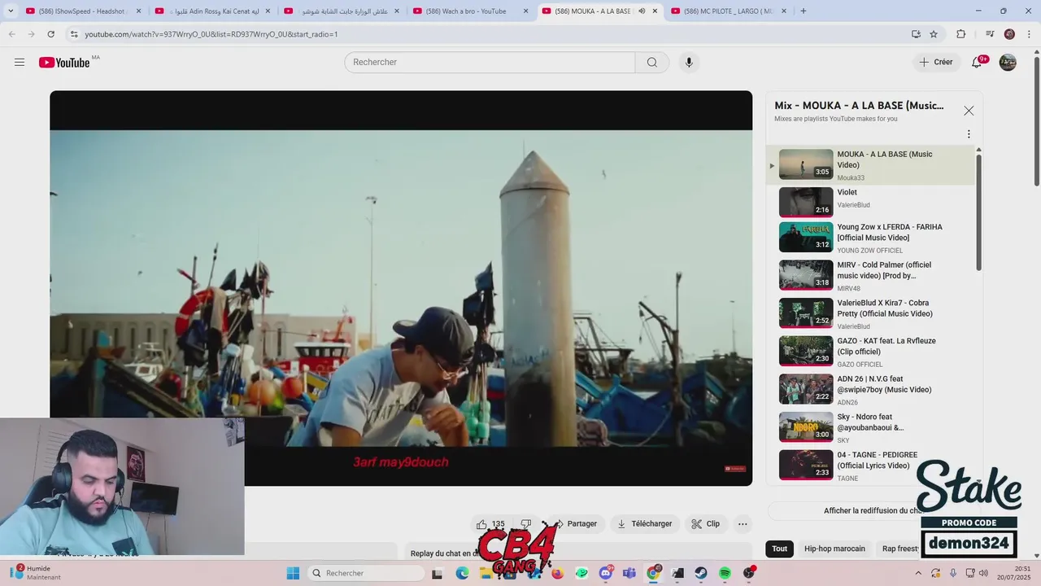
Task: Switch to the Wach a bro tab
Action: pos(471,11)
